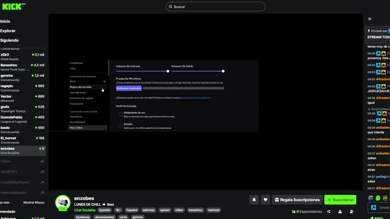The height and width of the screenshot is (219, 390).
Task: Select the mernuel tag
Action: [214, 210]
